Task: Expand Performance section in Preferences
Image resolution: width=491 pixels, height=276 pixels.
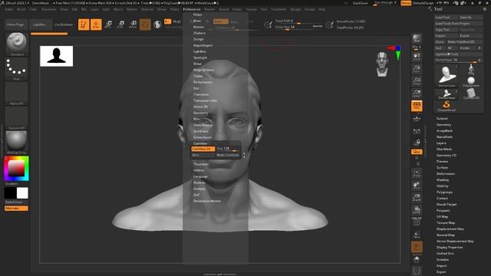Action: 203,82
